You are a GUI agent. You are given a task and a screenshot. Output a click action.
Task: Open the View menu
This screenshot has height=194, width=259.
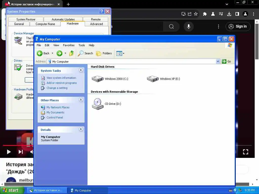click(x=56, y=45)
